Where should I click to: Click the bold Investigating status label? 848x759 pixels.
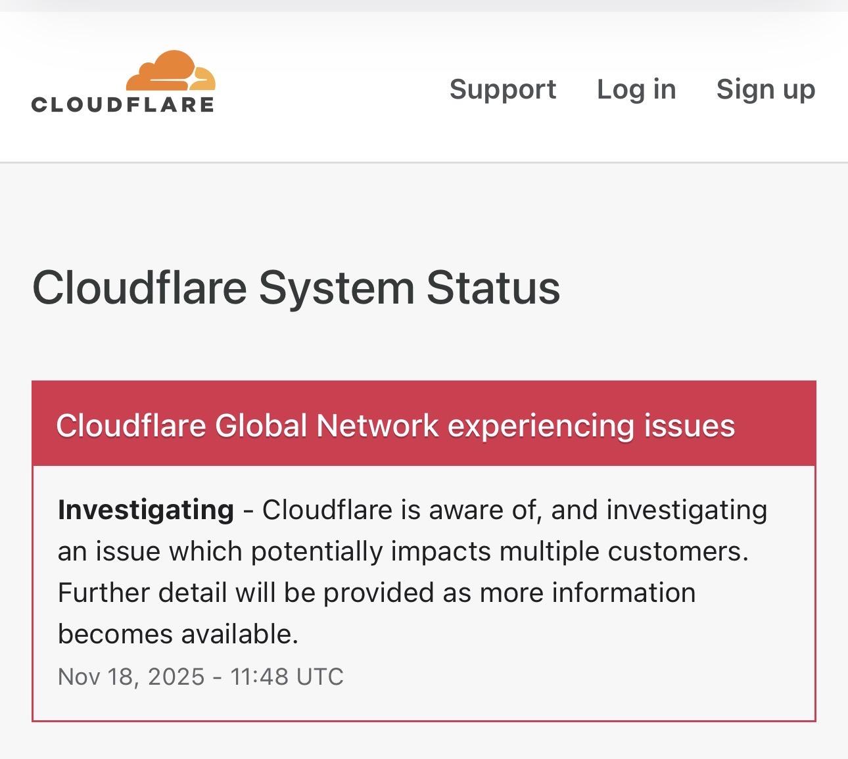(x=146, y=510)
